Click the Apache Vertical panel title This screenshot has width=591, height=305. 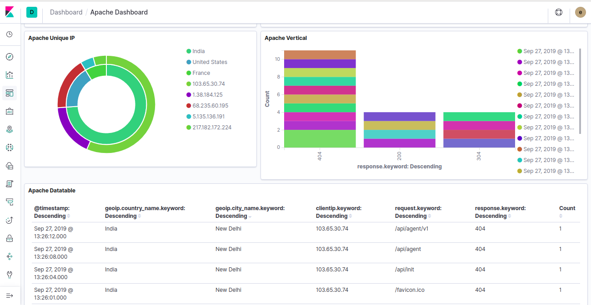pos(285,38)
